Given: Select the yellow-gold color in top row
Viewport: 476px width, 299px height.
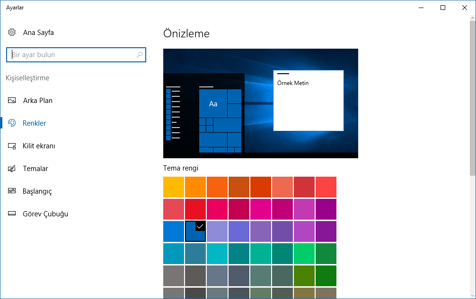Looking at the screenshot, I should click(x=174, y=187).
